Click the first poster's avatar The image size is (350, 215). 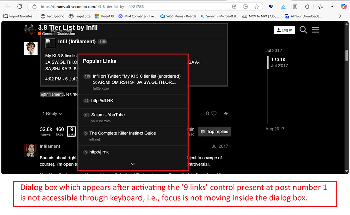(x=31, y=48)
